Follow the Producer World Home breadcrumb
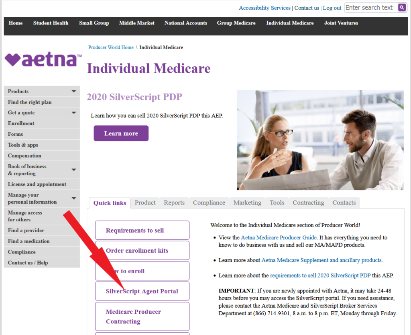411x335 pixels. (x=111, y=47)
